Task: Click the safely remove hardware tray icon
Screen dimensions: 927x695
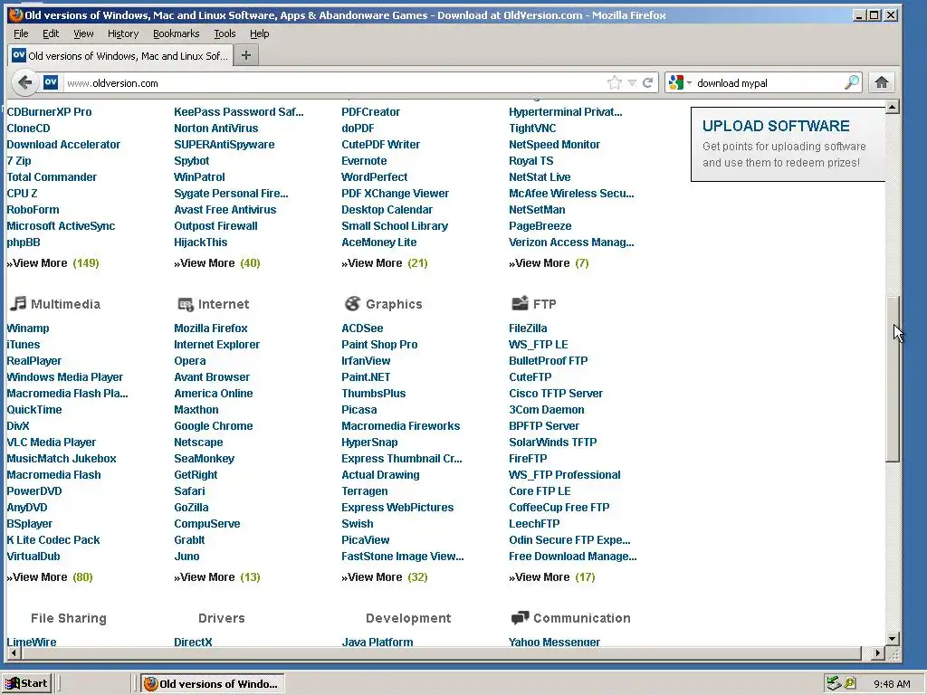Action: click(834, 683)
